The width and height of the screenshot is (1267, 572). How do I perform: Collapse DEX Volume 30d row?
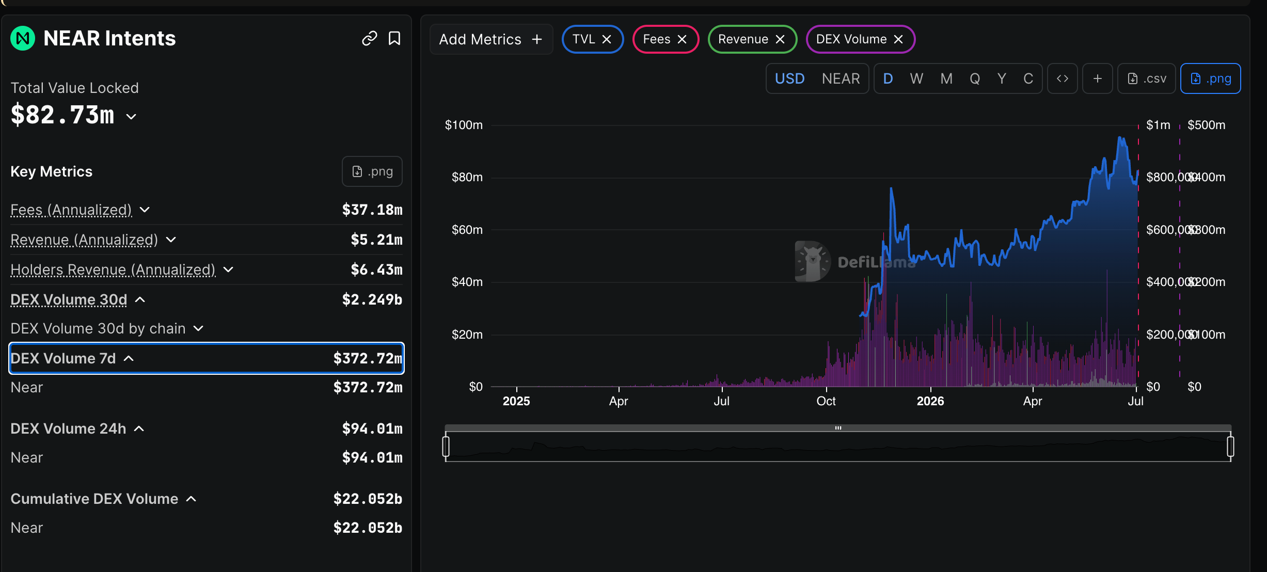140,299
